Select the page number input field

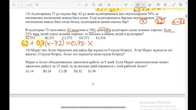point(22,5)
